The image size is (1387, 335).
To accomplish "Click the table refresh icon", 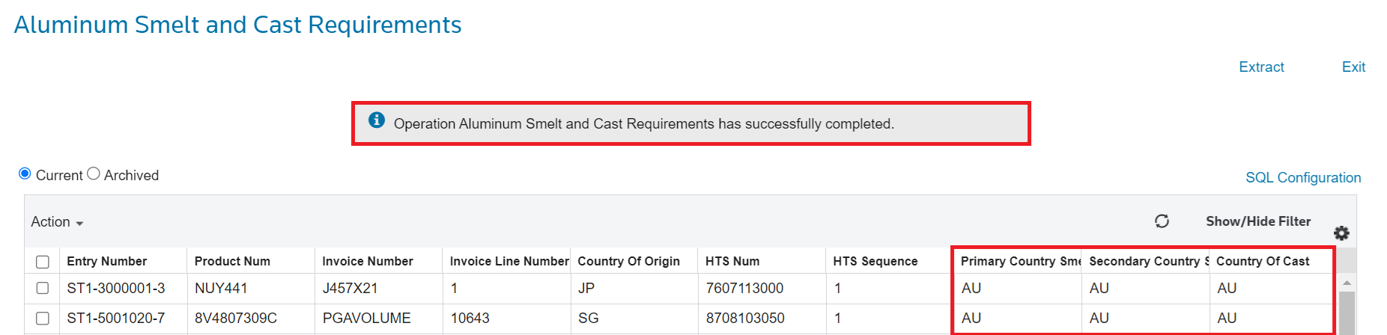I will (1162, 221).
